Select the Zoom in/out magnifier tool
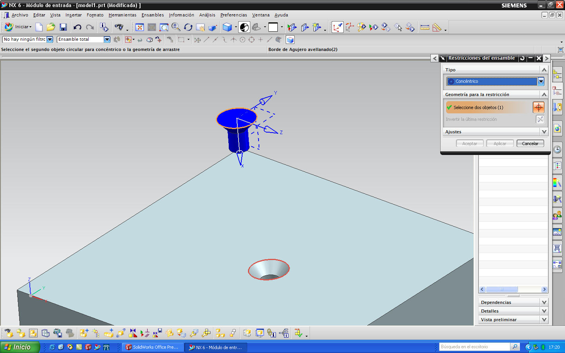 (x=176, y=27)
